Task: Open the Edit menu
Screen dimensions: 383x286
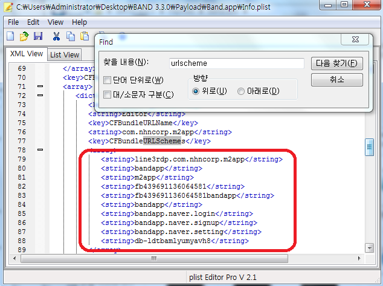Action: (33, 22)
